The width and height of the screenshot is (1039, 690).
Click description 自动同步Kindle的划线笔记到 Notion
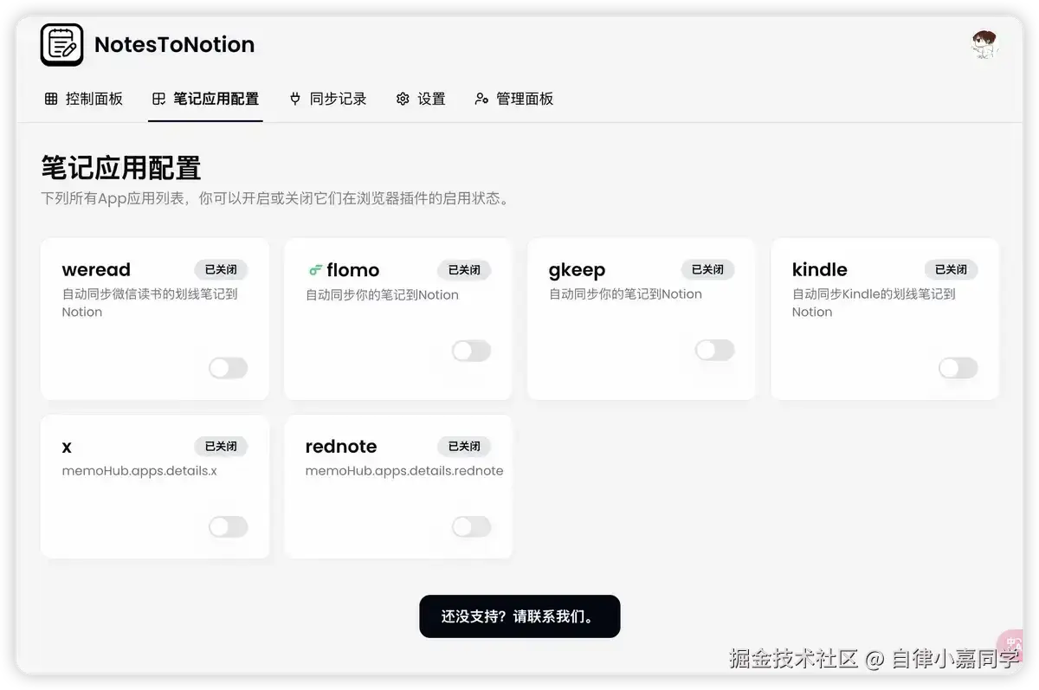874,303
